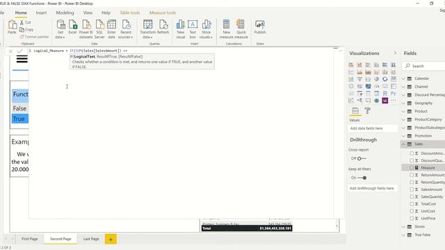Image resolution: width=445 pixels, height=250 pixels.
Task: Get more visuals via ellipsis icon
Action: coord(394,100)
